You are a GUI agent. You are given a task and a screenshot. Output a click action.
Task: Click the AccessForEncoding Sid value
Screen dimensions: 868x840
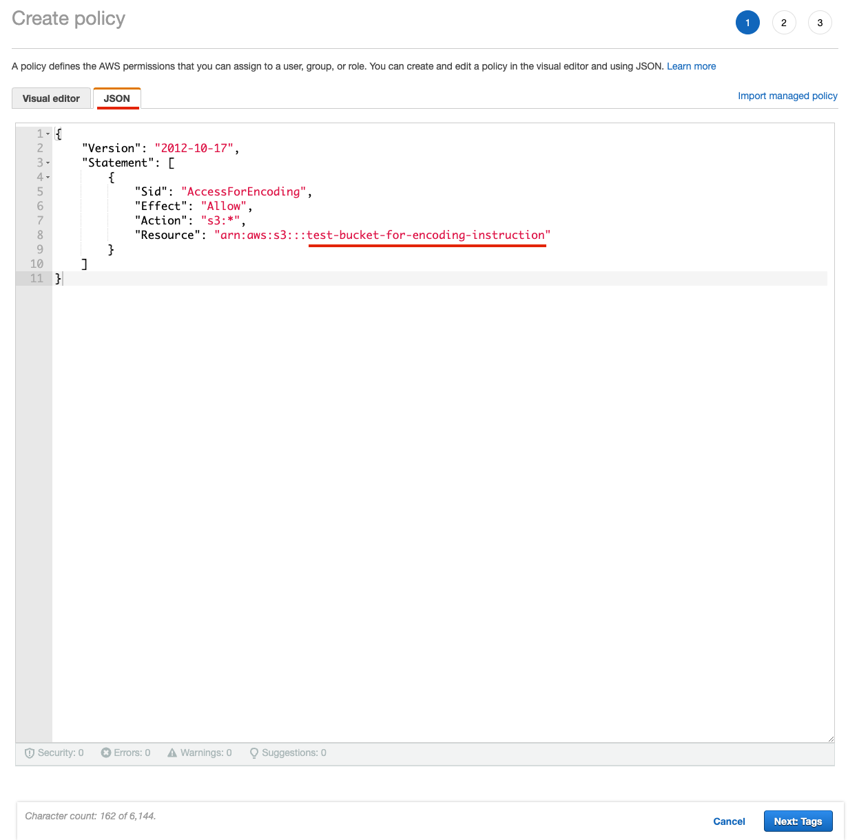click(x=243, y=192)
